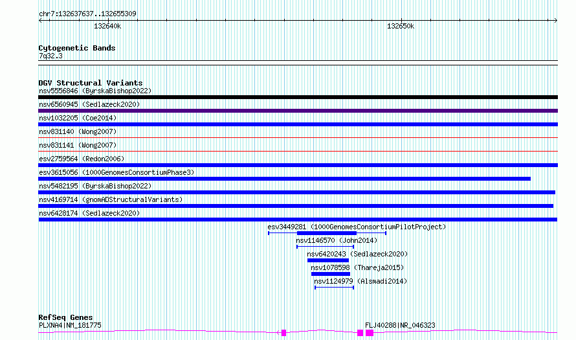Open the FLJ40288|NR_046323 gene label
The width and height of the screenshot is (576, 340).
pos(400,325)
